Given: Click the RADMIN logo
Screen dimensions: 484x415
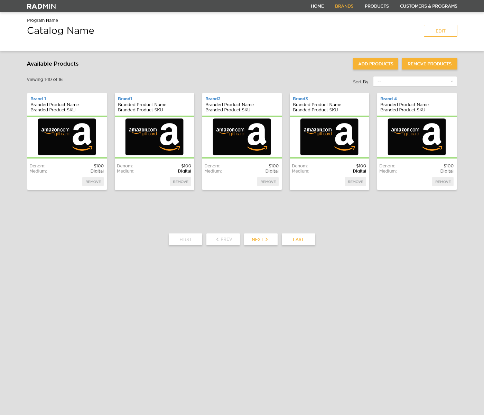Looking at the screenshot, I should coord(41,6).
